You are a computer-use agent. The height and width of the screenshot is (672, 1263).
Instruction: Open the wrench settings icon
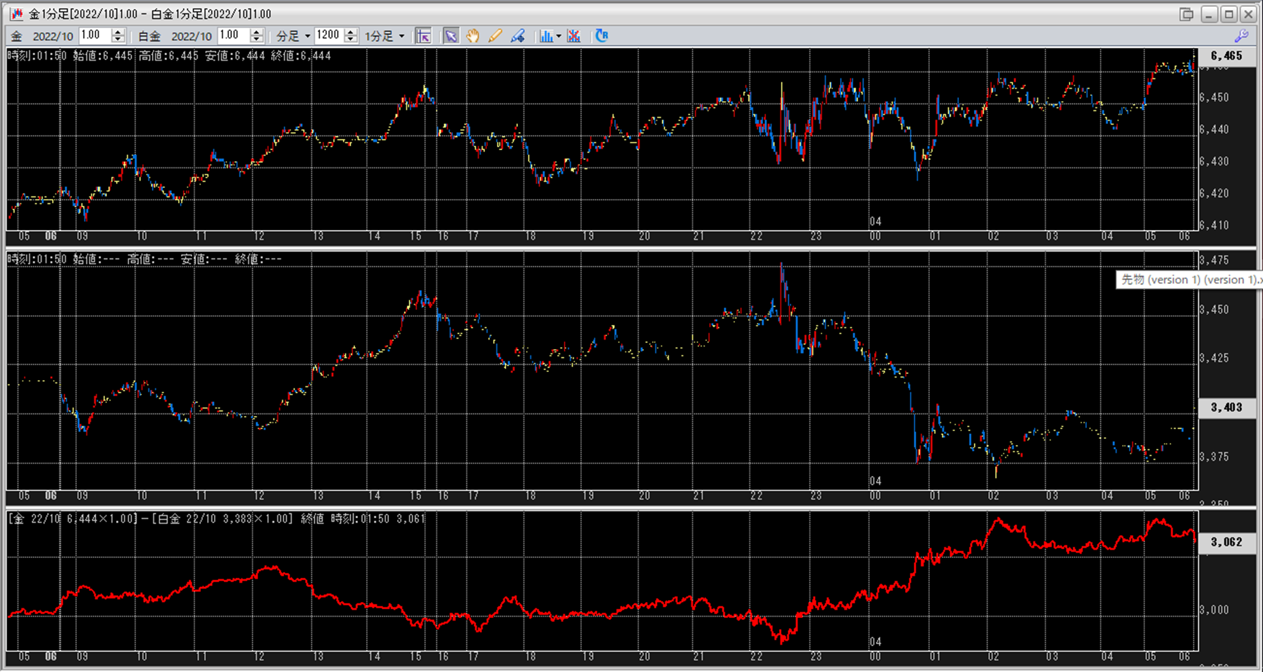[1241, 36]
